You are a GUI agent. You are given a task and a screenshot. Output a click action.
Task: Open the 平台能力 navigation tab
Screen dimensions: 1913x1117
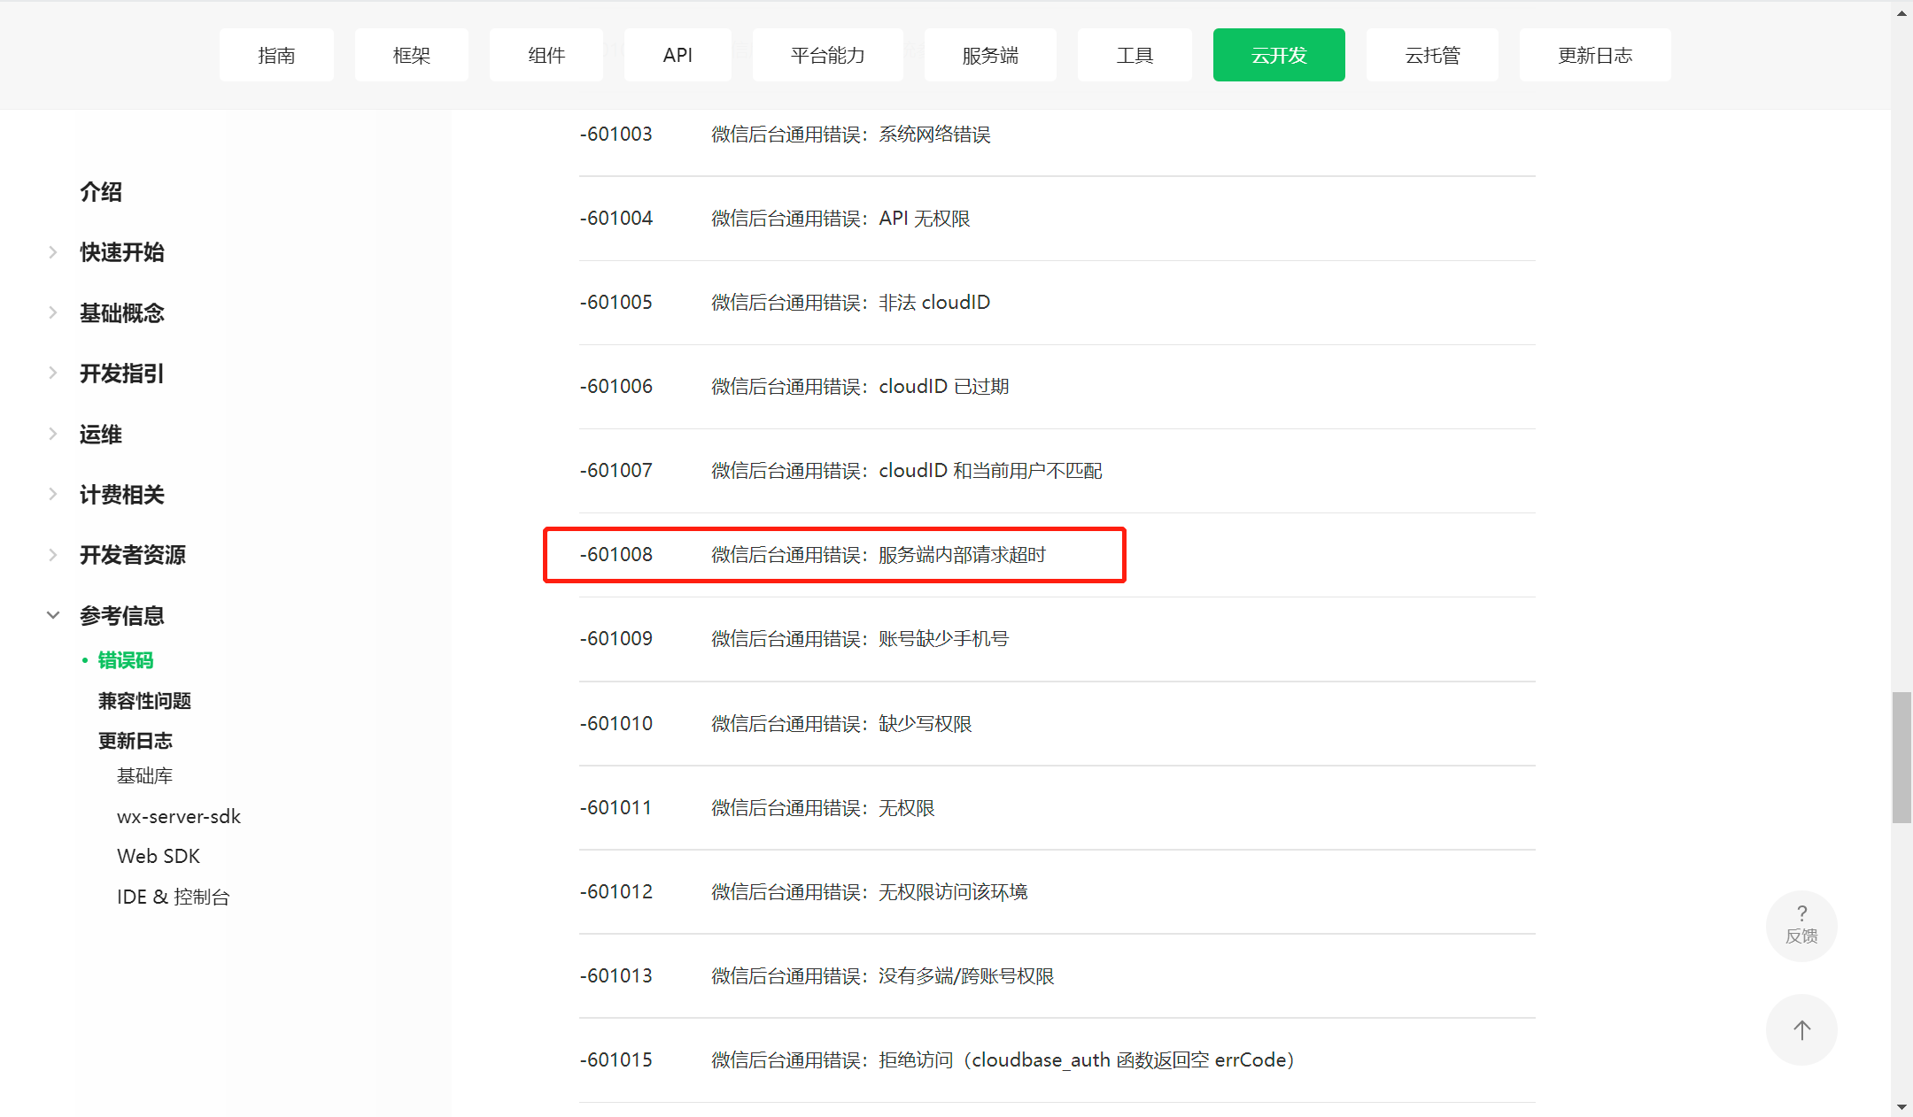[827, 55]
